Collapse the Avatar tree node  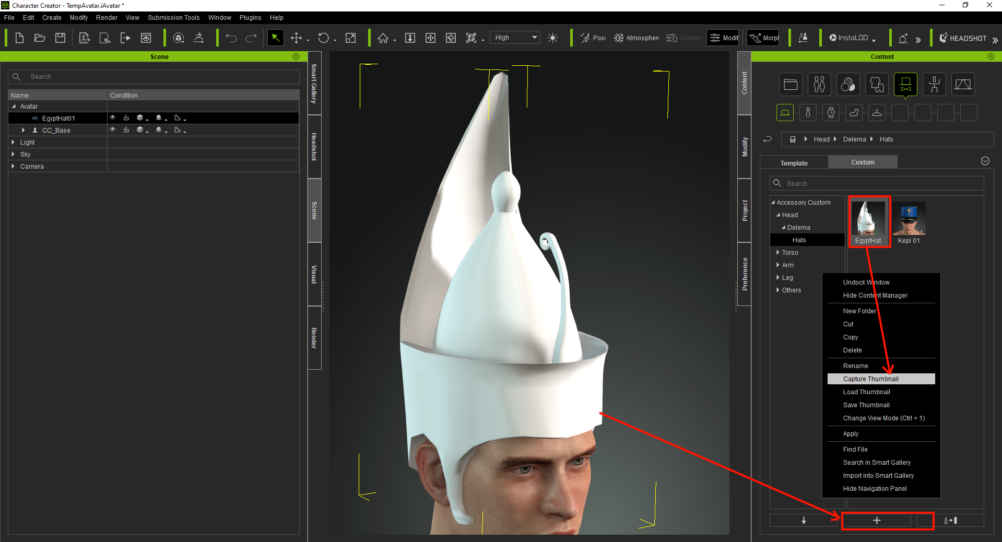point(14,106)
